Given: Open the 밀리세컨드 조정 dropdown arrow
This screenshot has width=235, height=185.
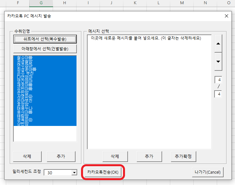Looking at the screenshot, I should coord(74,173).
